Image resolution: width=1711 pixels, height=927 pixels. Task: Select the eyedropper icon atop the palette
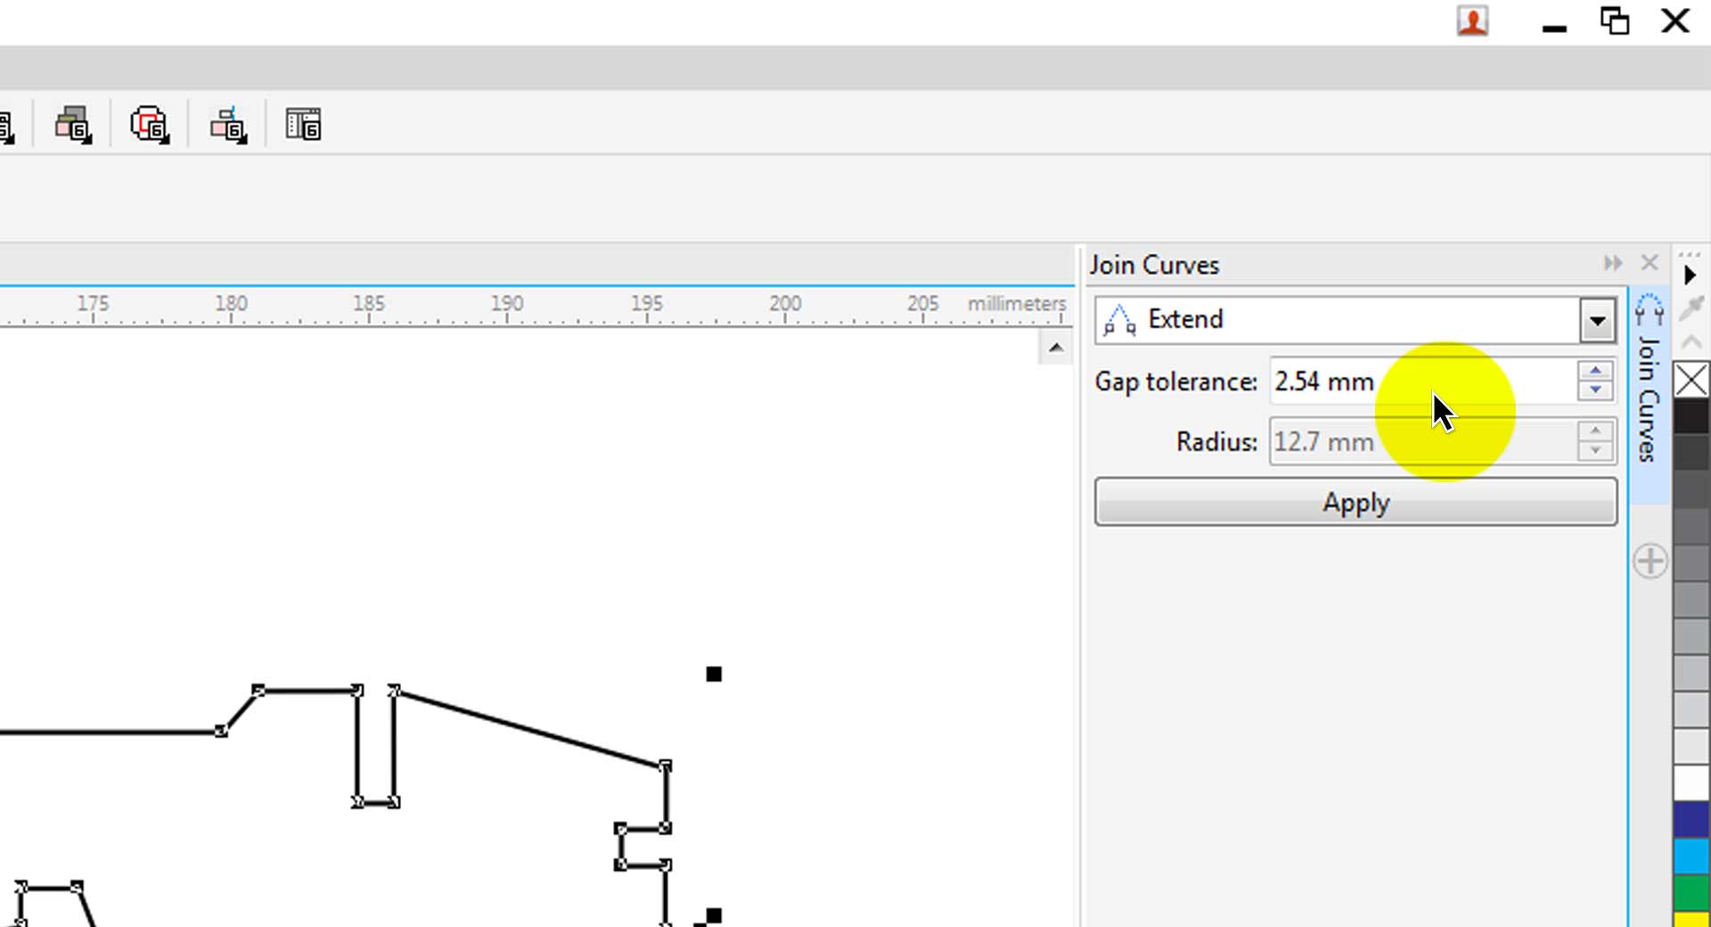point(1691,308)
